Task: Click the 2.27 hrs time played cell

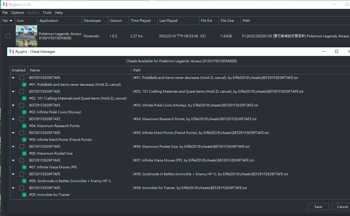Action: tap(136, 36)
